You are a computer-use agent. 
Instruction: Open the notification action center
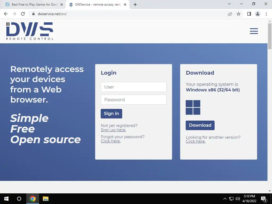(264, 199)
